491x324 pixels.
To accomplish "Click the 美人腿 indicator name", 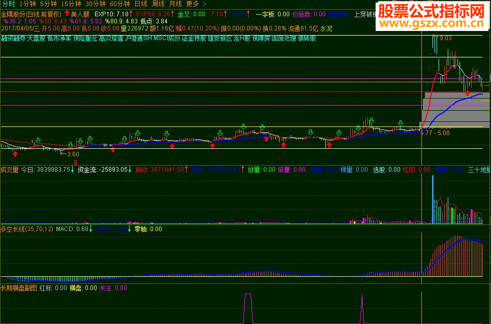I will pos(80,14).
